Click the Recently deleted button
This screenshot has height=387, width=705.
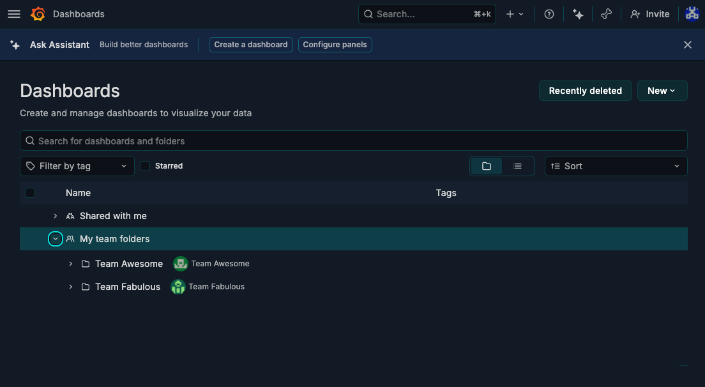(x=585, y=90)
